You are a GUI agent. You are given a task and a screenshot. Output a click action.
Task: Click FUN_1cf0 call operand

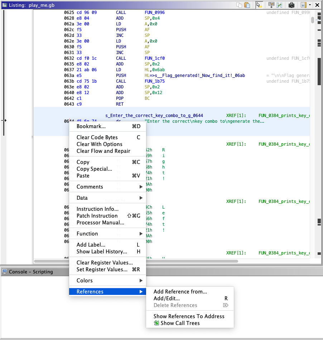tap(154, 58)
